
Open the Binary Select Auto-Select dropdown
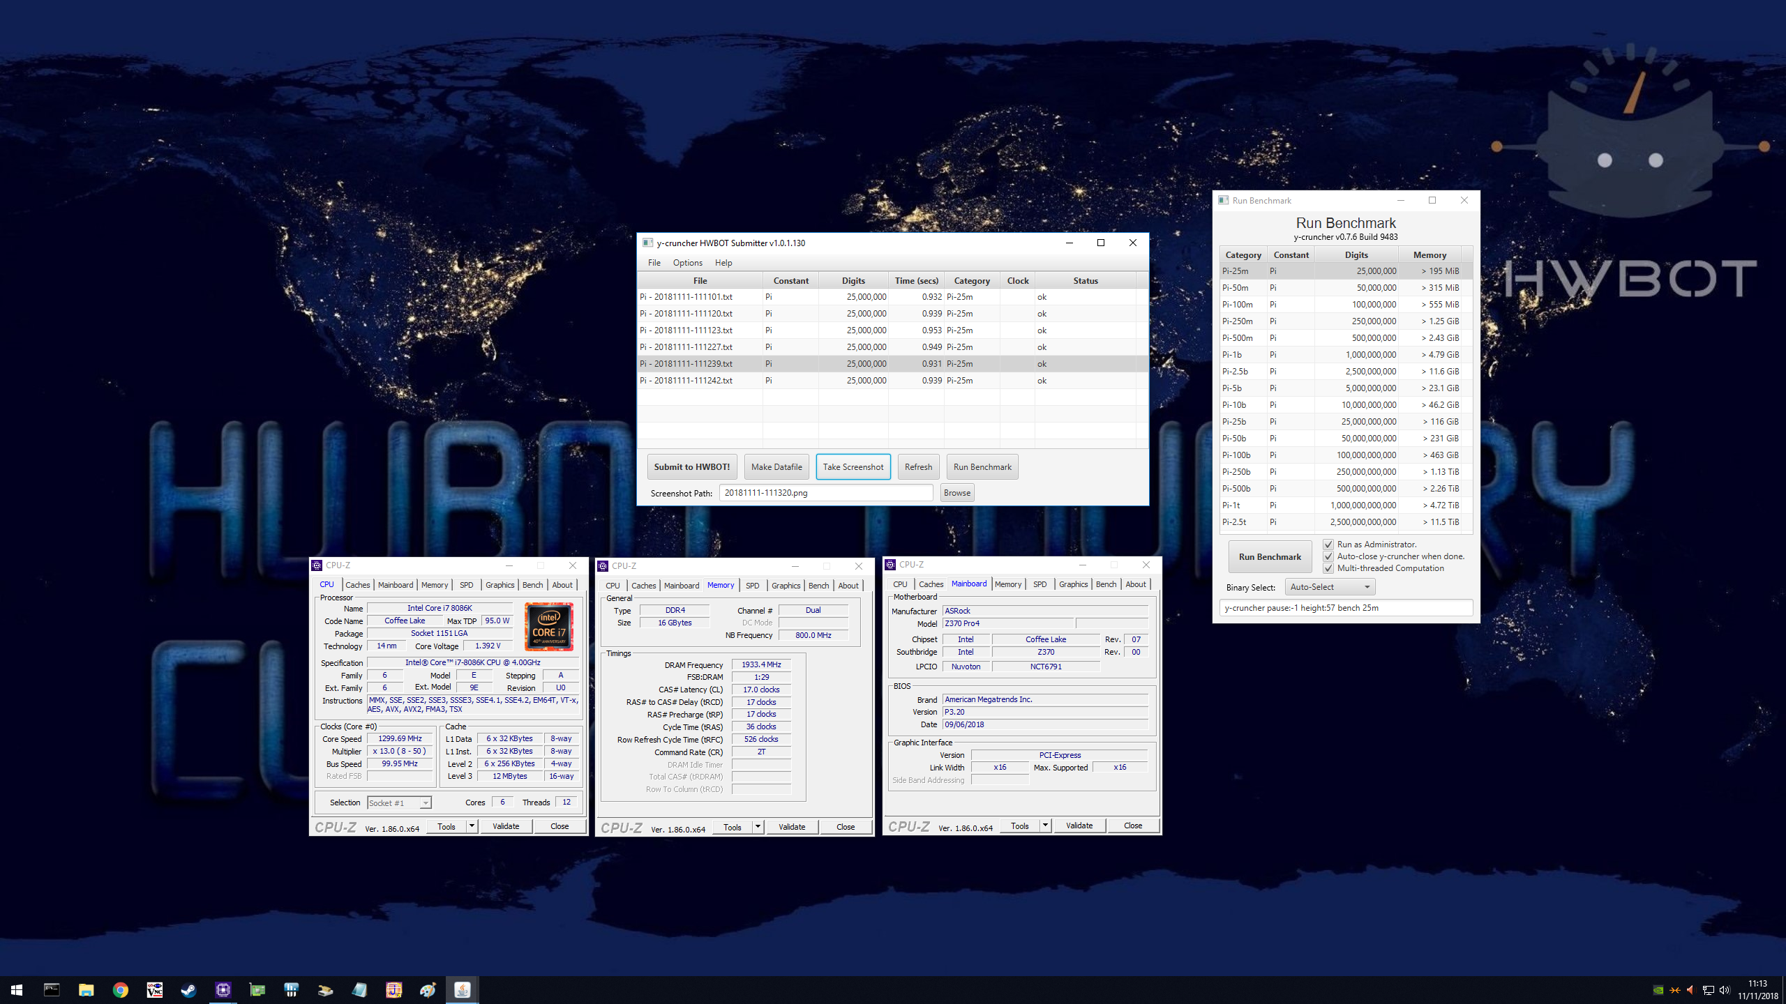pyautogui.click(x=1330, y=587)
